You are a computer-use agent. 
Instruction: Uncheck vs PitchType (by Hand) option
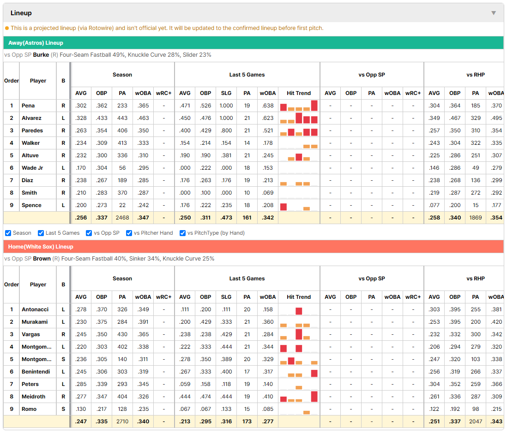pyautogui.click(x=183, y=233)
